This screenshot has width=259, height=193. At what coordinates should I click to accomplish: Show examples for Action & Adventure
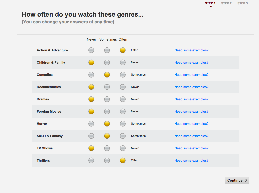[x=191, y=50]
